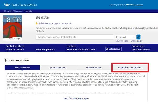Open Instructions for authors tab

tap(130, 68)
